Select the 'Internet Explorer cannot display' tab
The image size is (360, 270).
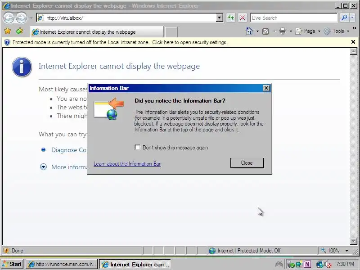tap(97, 31)
